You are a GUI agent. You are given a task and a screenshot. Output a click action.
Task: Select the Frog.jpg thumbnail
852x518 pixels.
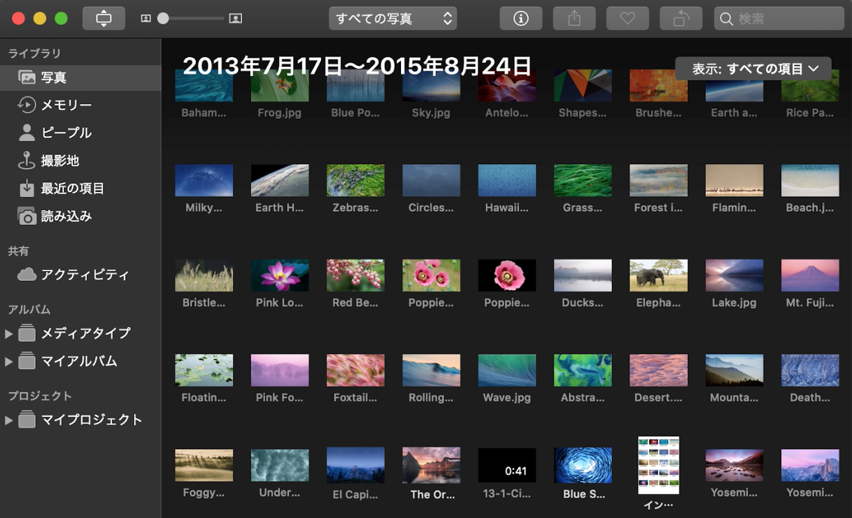click(280, 85)
